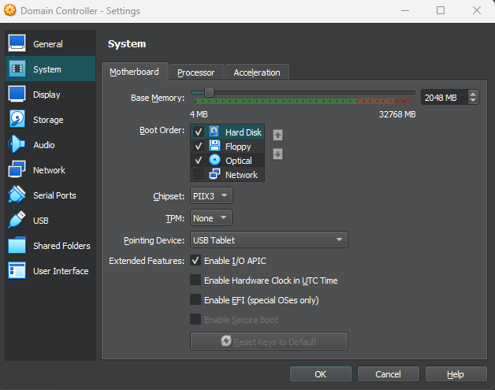
Task: Click the Base Memory slider handle
Action: pos(209,93)
